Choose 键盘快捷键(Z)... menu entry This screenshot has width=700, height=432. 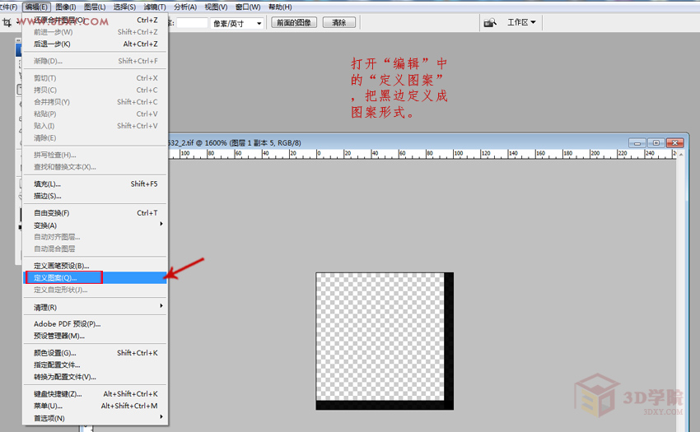pyautogui.click(x=95, y=394)
